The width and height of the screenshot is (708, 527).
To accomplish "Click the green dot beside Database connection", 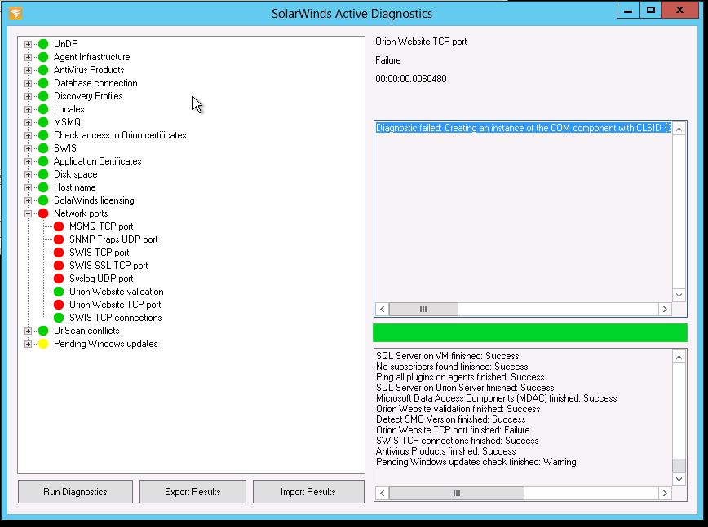I will (x=43, y=83).
